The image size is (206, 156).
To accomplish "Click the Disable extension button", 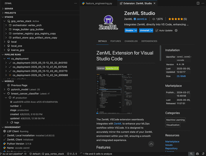I will (x=129, y=31).
